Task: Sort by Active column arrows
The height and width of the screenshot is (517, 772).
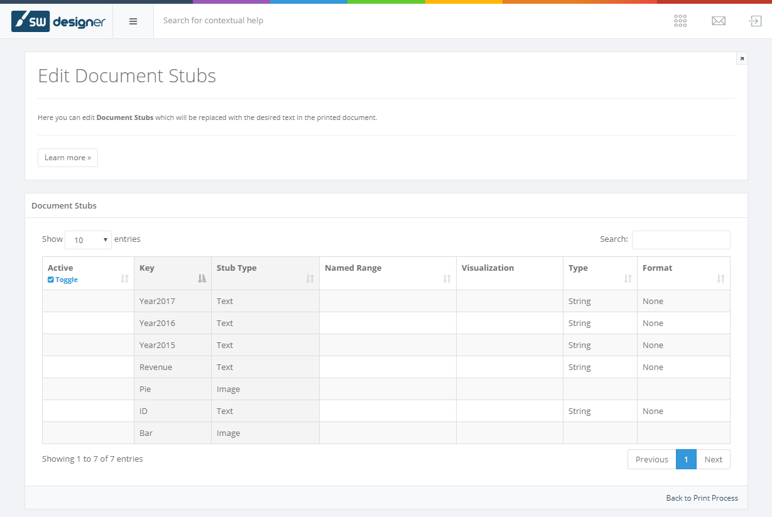Action: tap(124, 278)
